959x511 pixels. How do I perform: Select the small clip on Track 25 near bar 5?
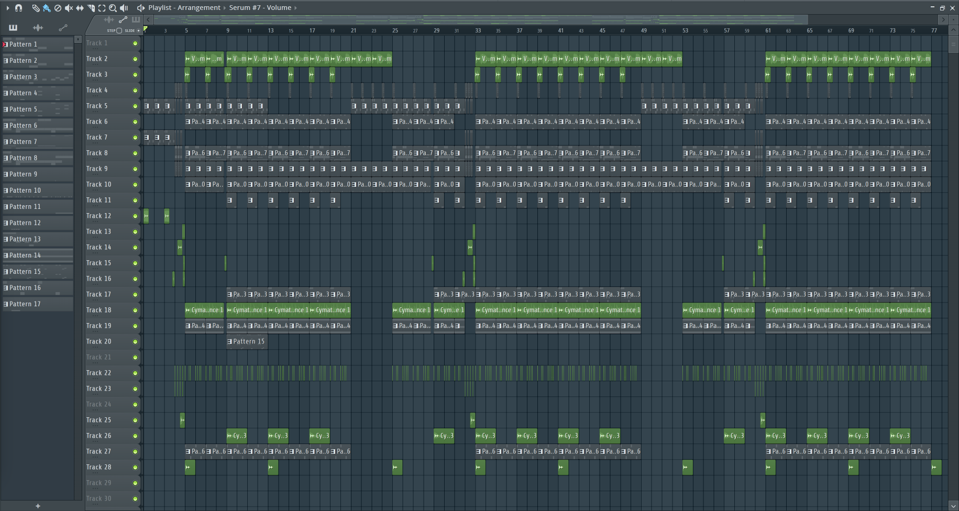point(182,420)
